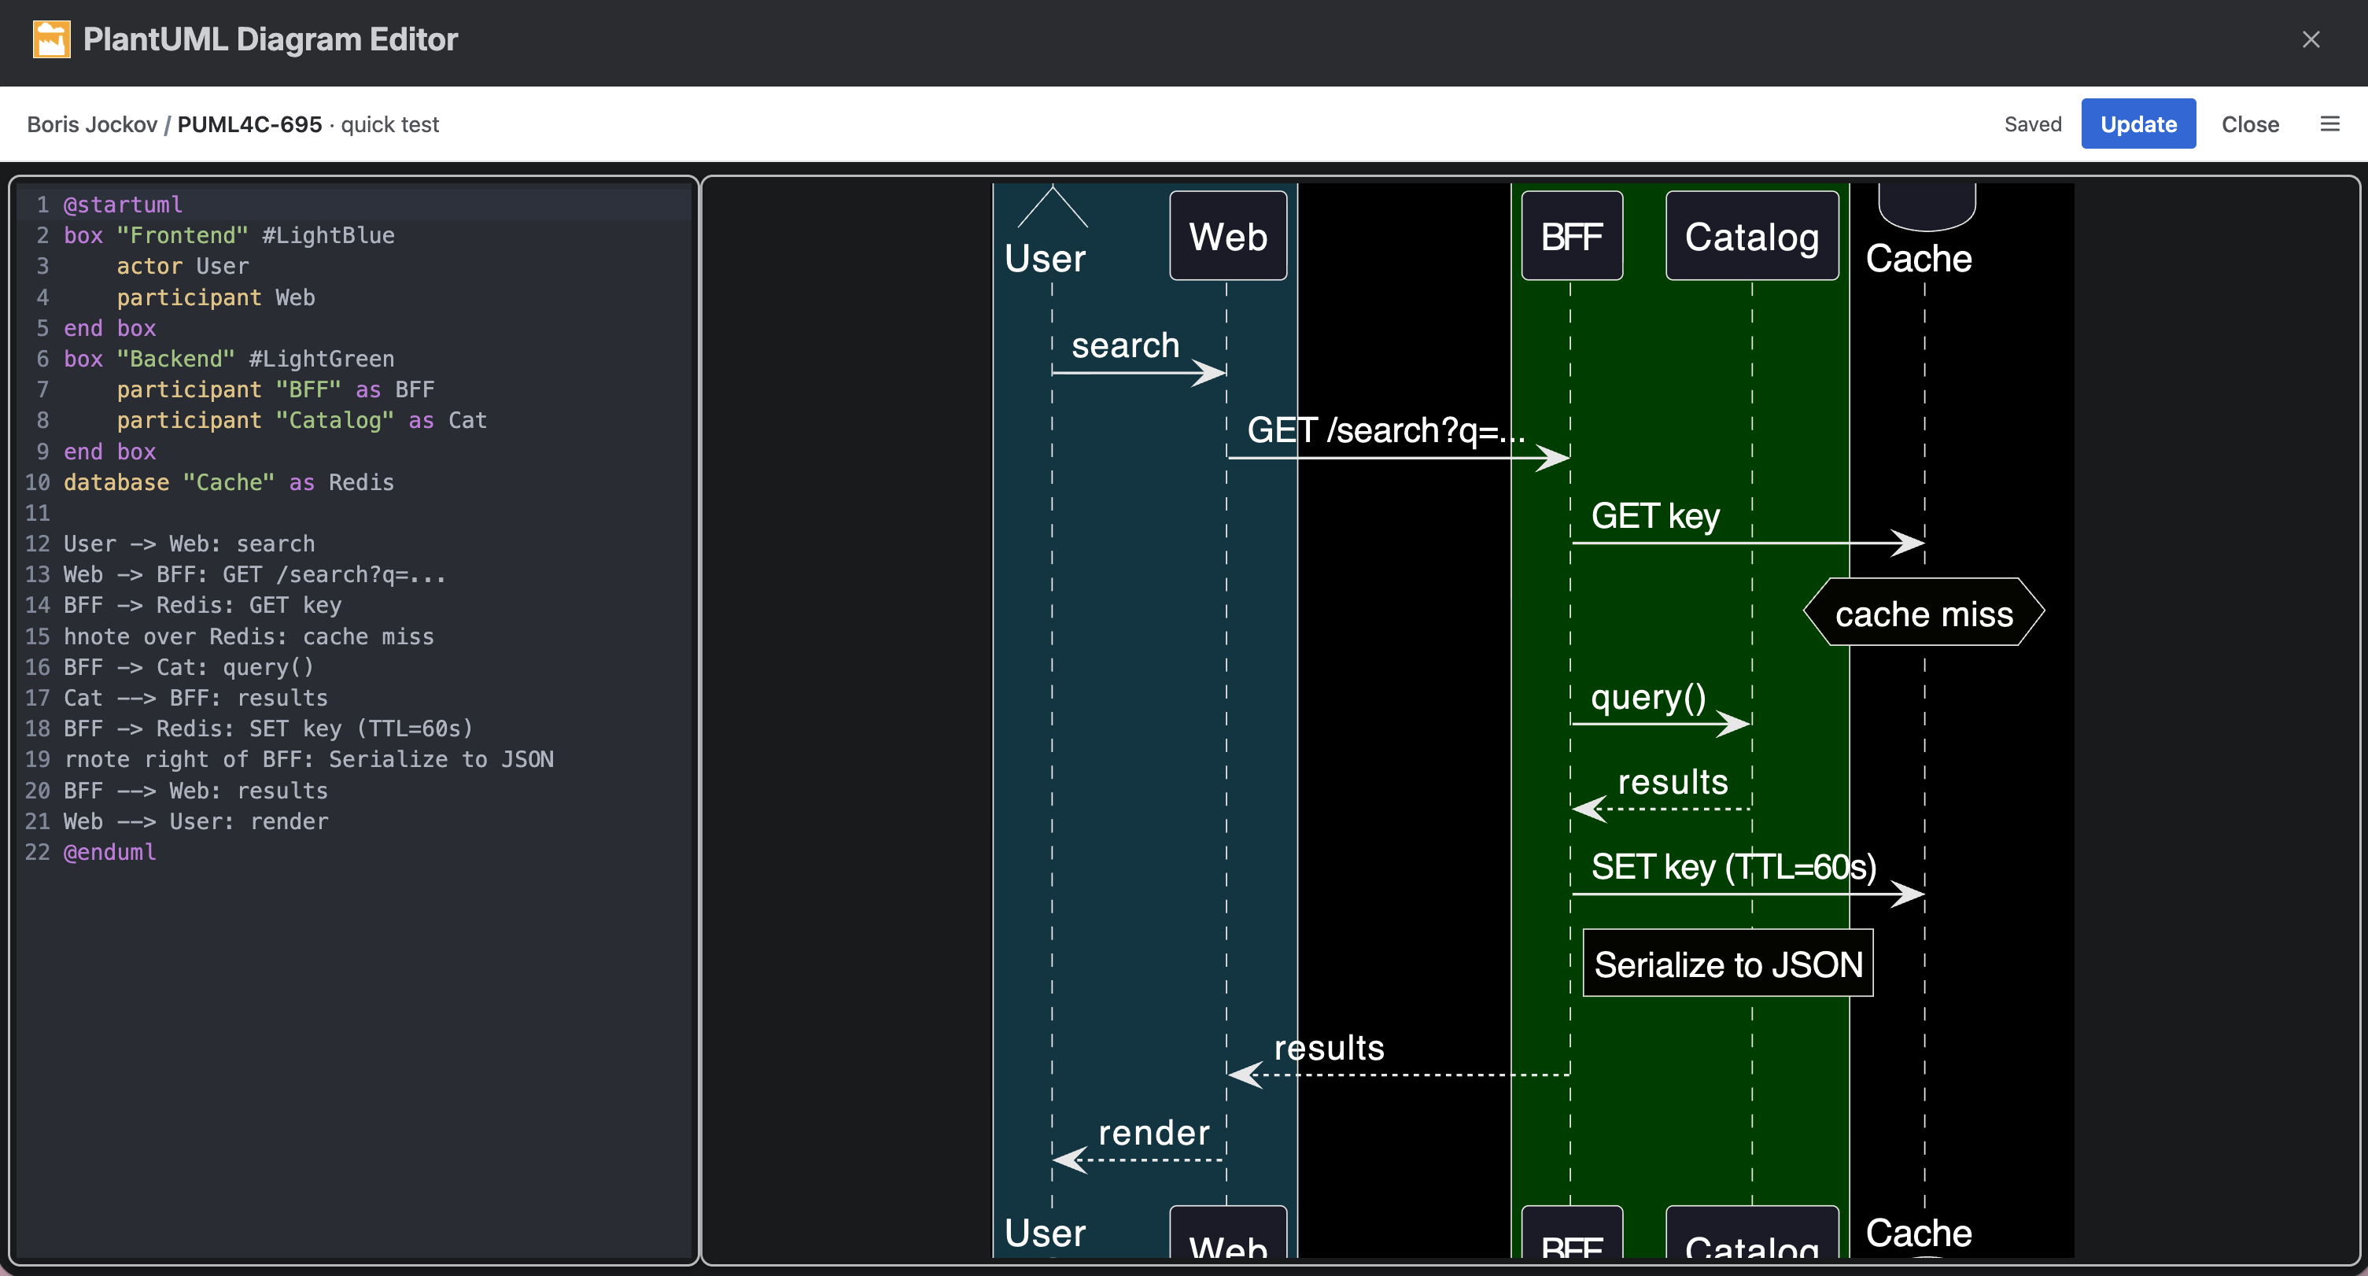Screen dimensions: 2368x1276
Task: Click the 'Serialize to JSON' note box
Action: [1728, 964]
